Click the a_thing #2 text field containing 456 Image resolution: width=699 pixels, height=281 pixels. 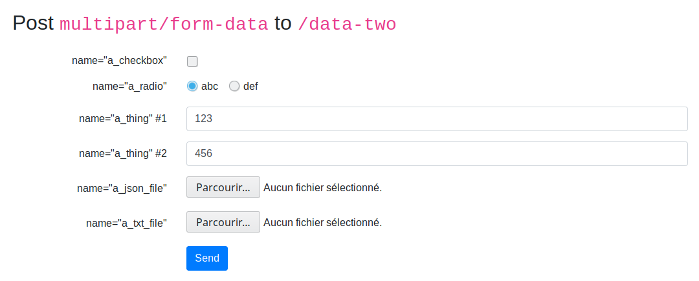click(x=436, y=154)
